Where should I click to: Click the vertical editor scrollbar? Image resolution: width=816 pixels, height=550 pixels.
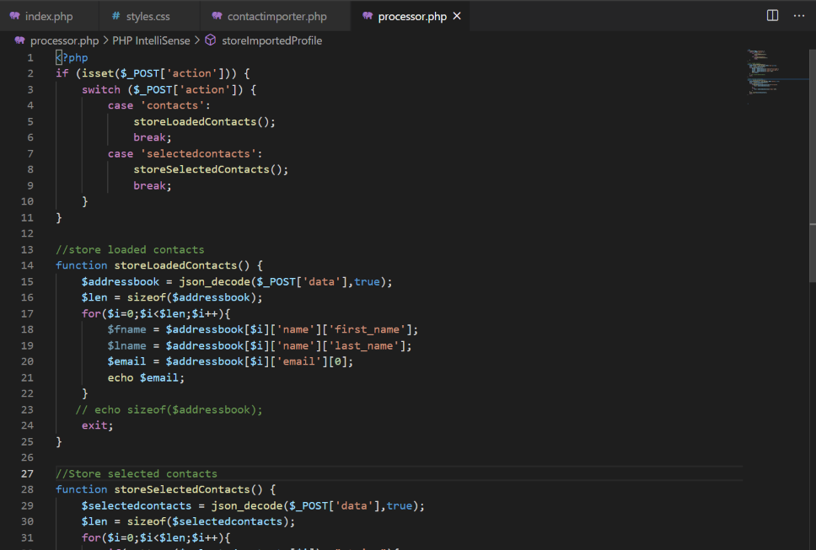click(813, 167)
